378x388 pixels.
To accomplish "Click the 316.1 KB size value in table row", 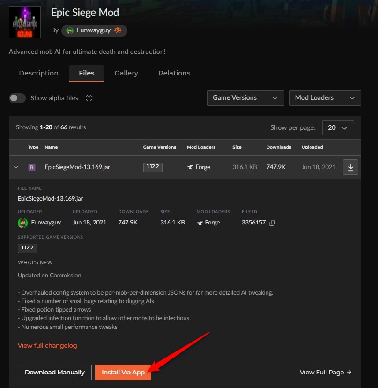I will (x=245, y=167).
